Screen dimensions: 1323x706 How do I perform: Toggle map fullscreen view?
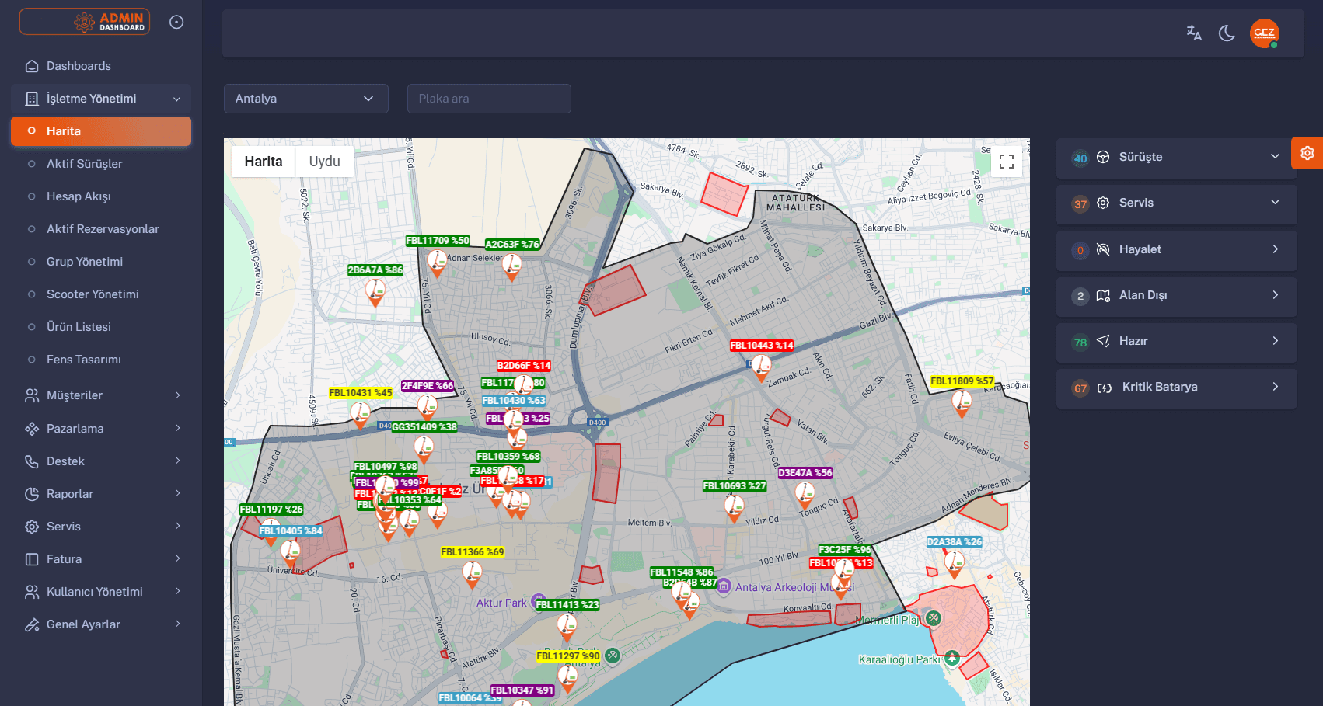[x=1007, y=162]
